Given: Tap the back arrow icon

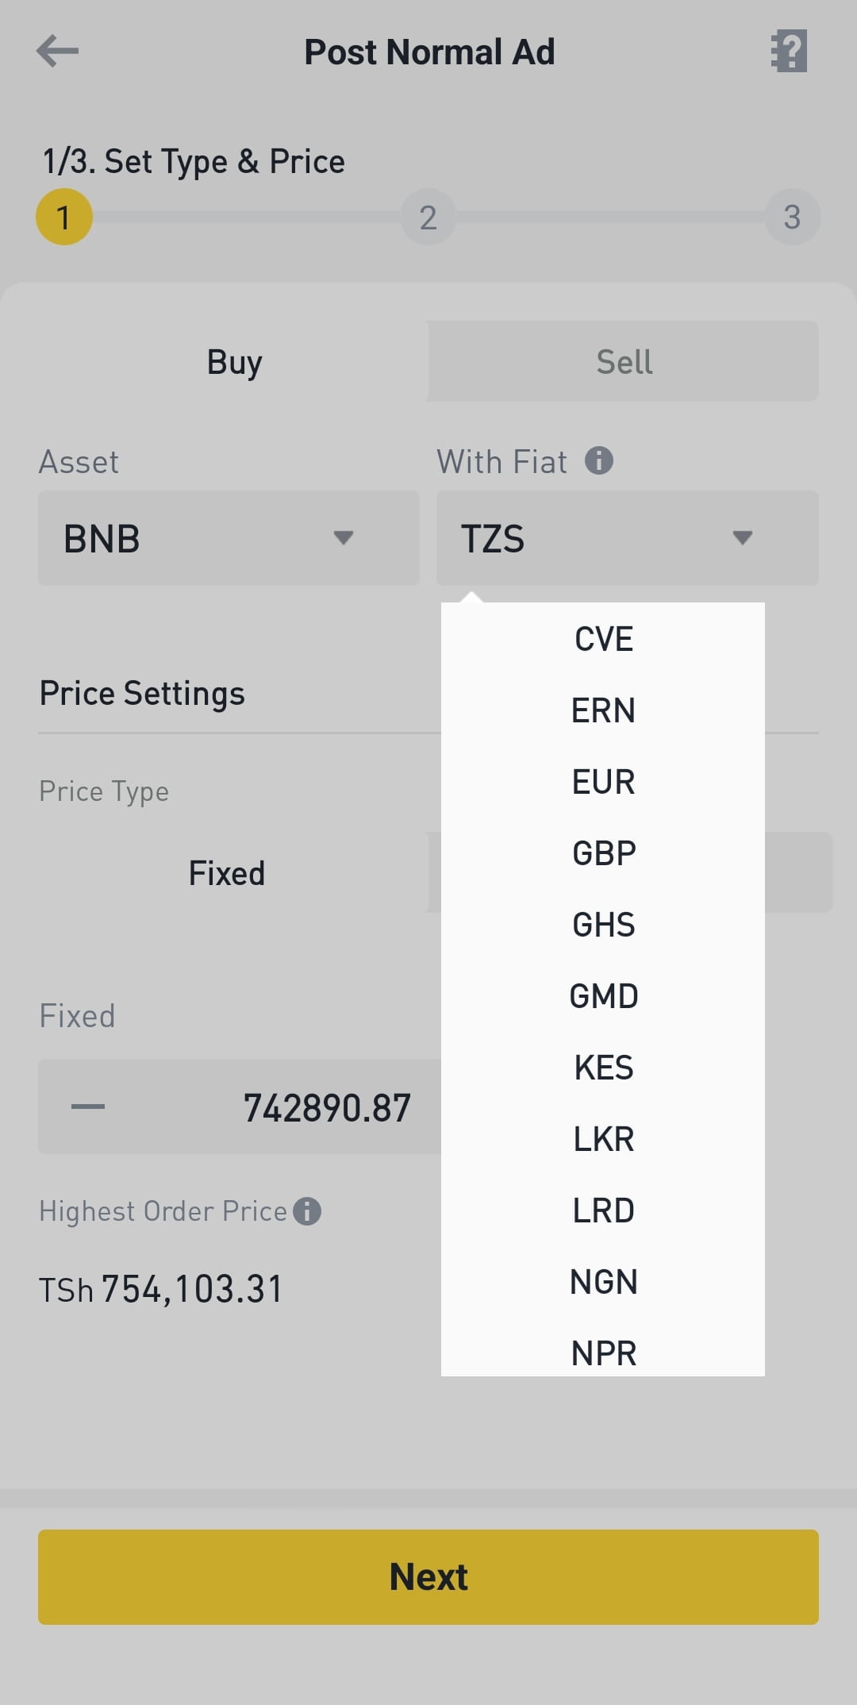Looking at the screenshot, I should pyautogui.click(x=58, y=52).
